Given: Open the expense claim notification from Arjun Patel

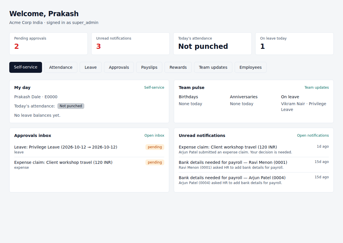Looking at the screenshot, I should (254, 149).
